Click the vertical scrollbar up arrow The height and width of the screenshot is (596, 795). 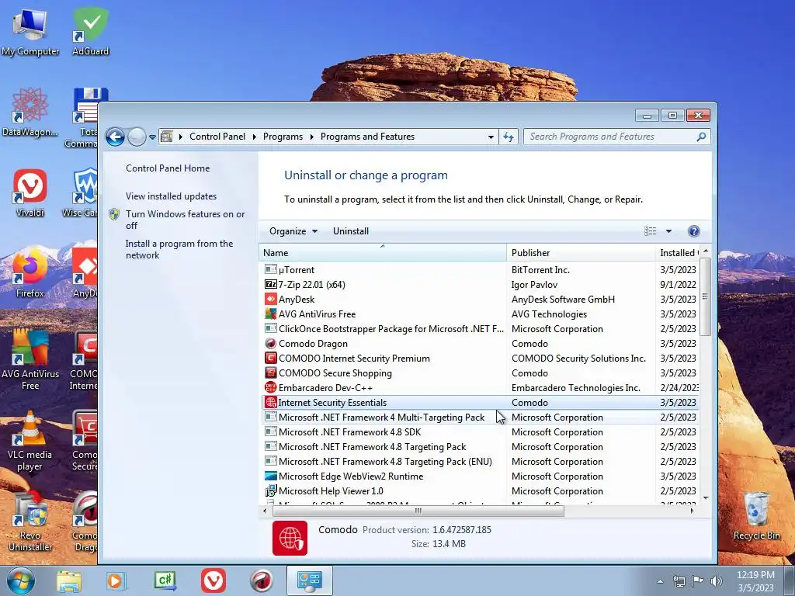point(705,251)
